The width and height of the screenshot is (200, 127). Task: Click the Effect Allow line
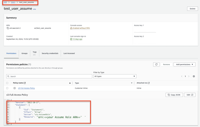tap(33, 112)
